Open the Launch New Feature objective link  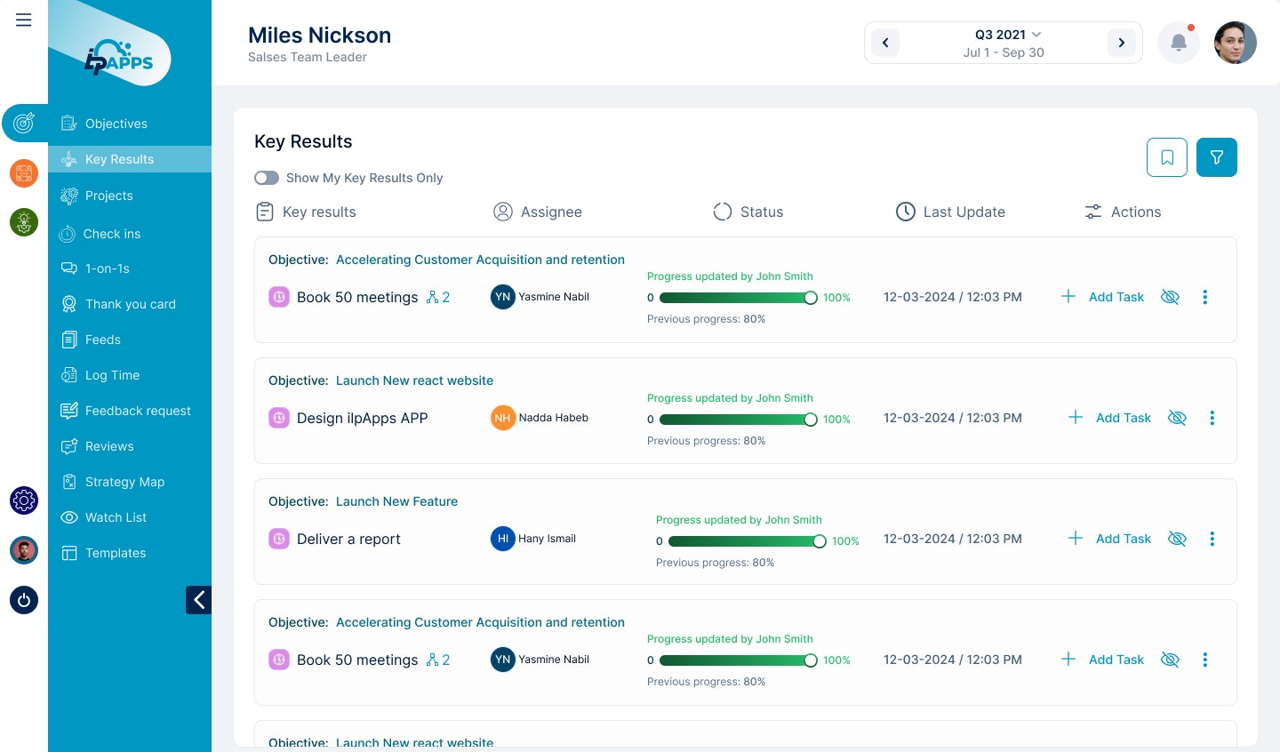click(396, 501)
